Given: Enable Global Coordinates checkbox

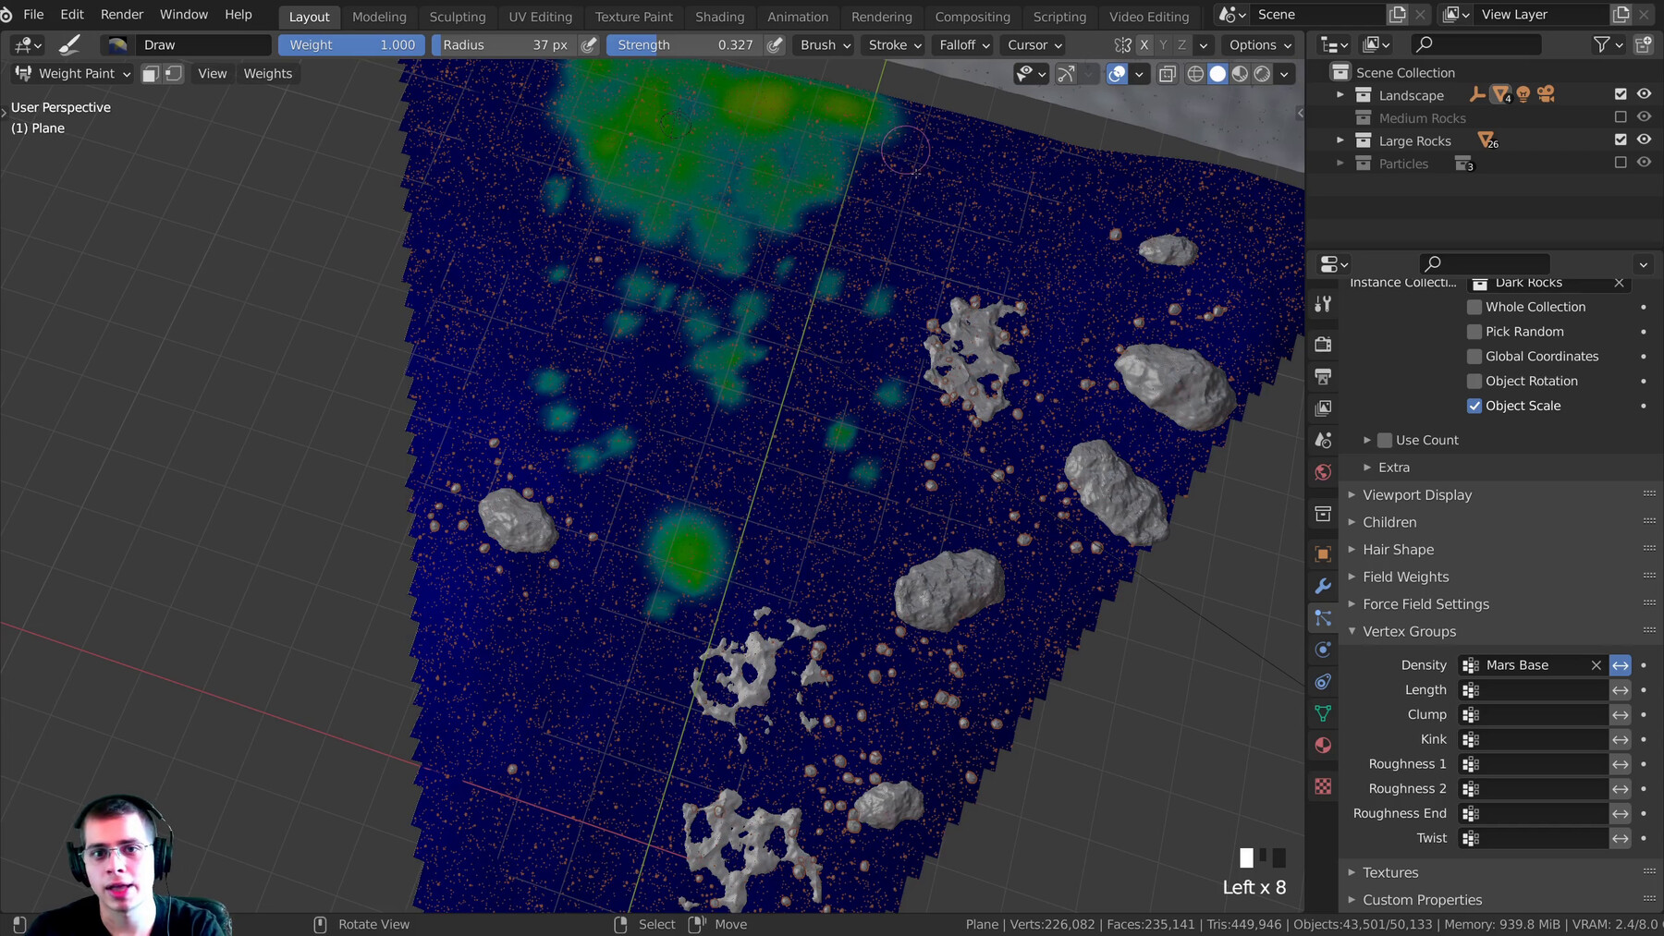Looking at the screenshot, I should (1474, 357).
